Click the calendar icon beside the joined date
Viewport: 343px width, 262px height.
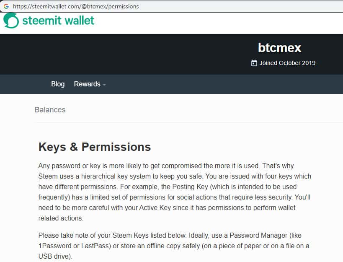point(254,63)
